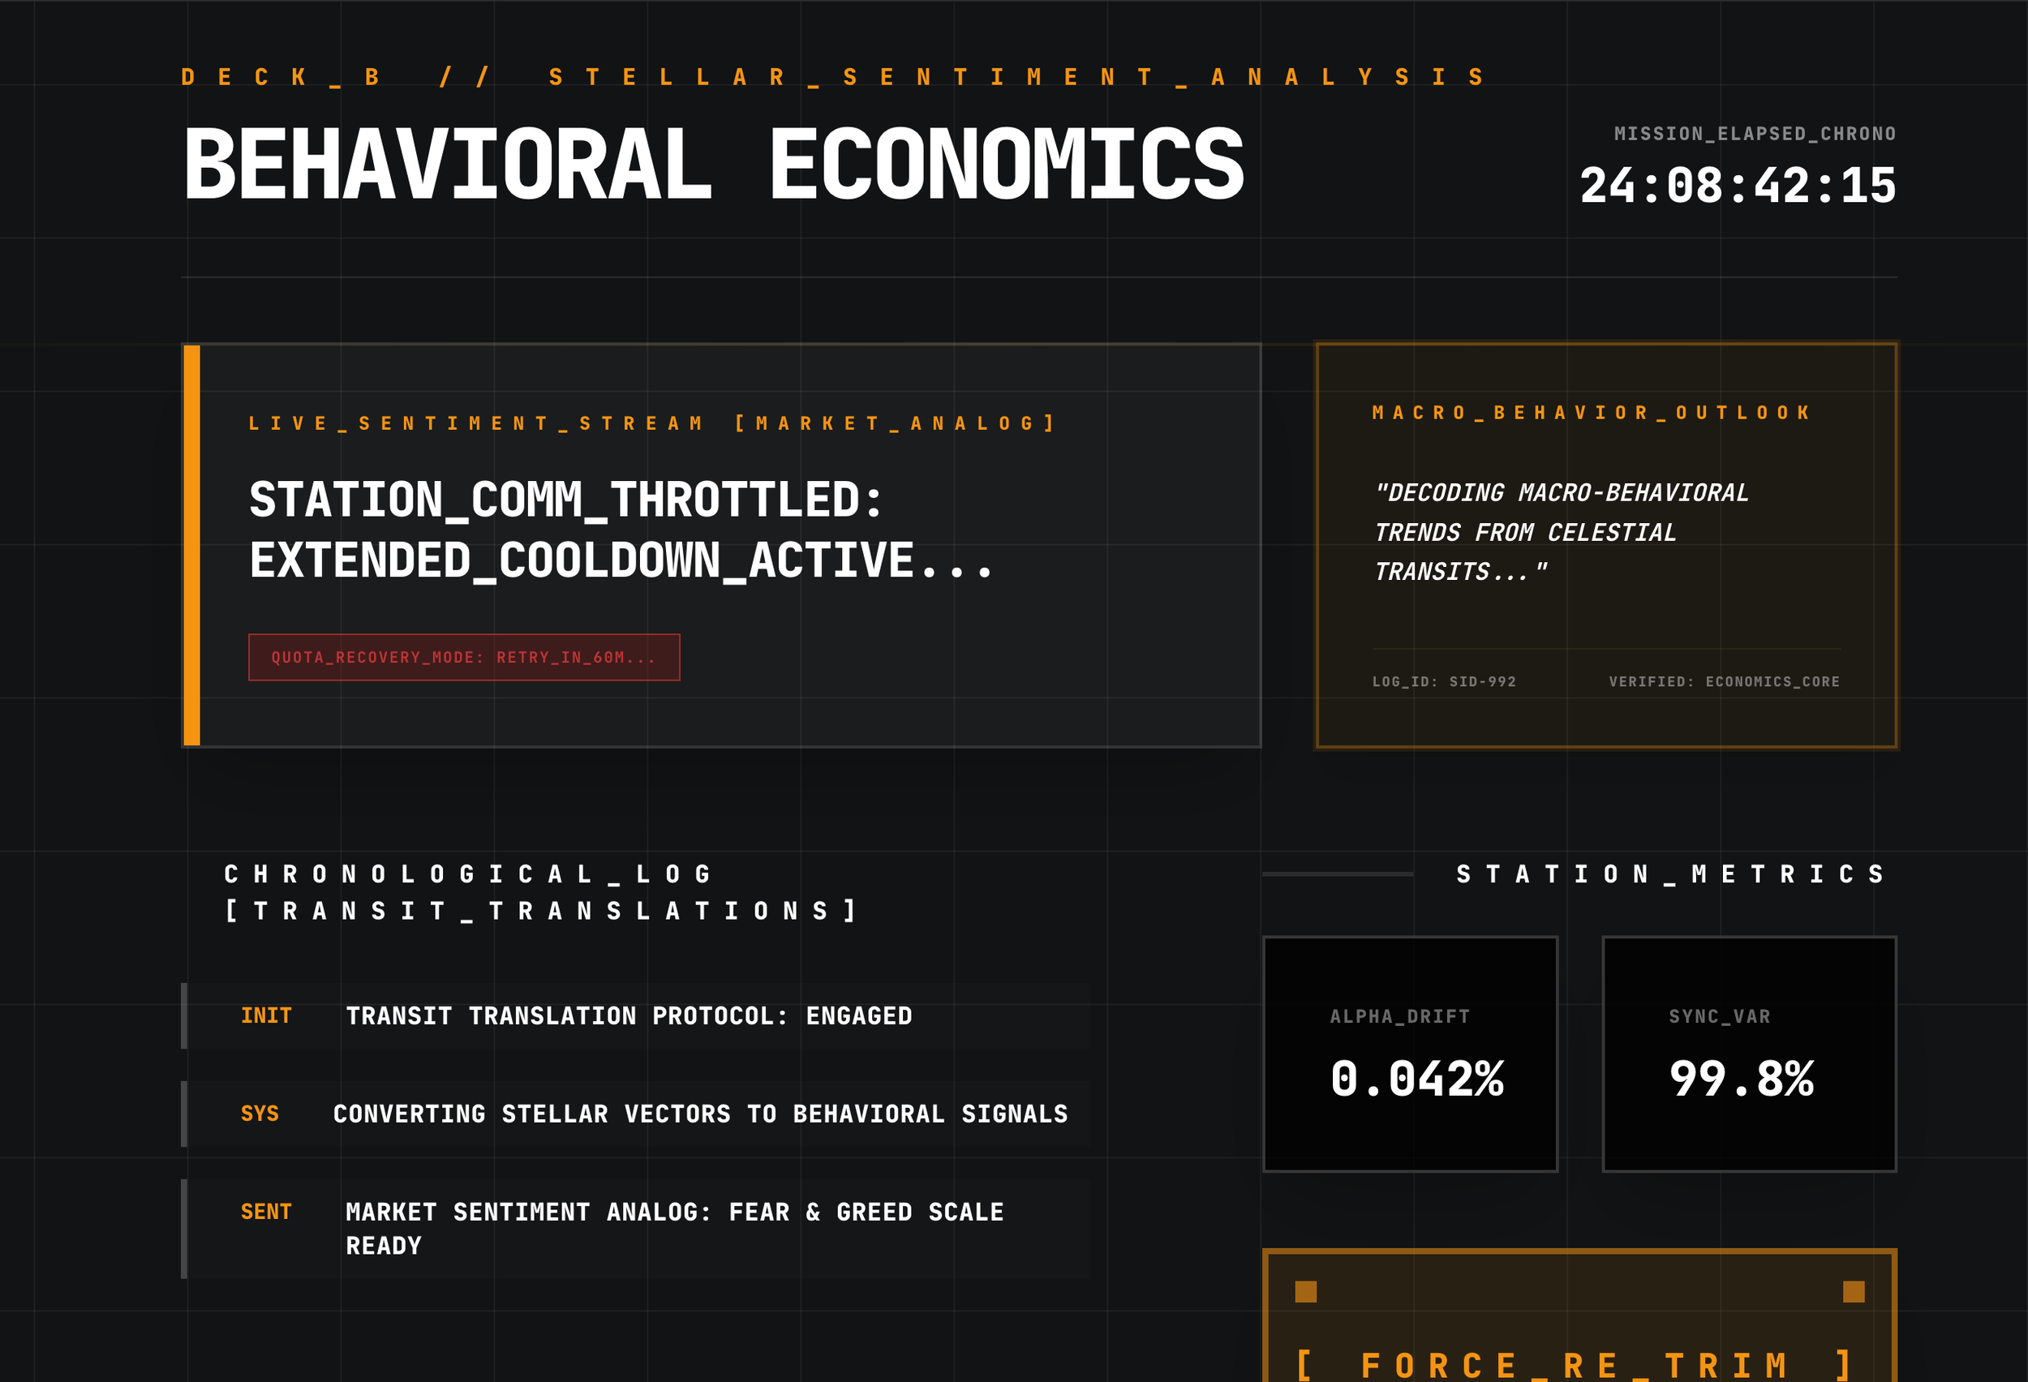Click the BEHAVIORAL ECONOMICS title

[712, 165]
